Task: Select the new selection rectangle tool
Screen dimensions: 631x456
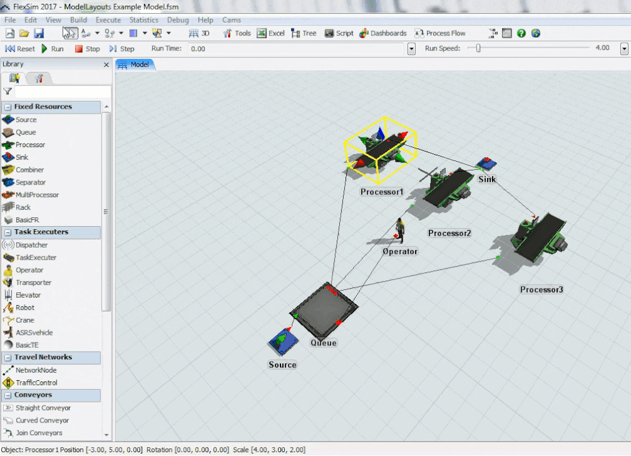Action: pyautogui.click(x=133, y=33)
